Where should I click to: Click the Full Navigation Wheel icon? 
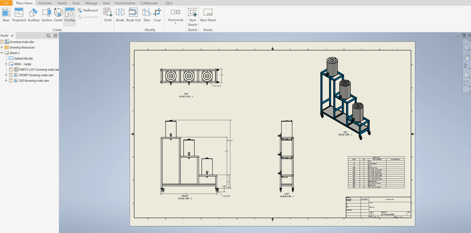click(467, 47)
